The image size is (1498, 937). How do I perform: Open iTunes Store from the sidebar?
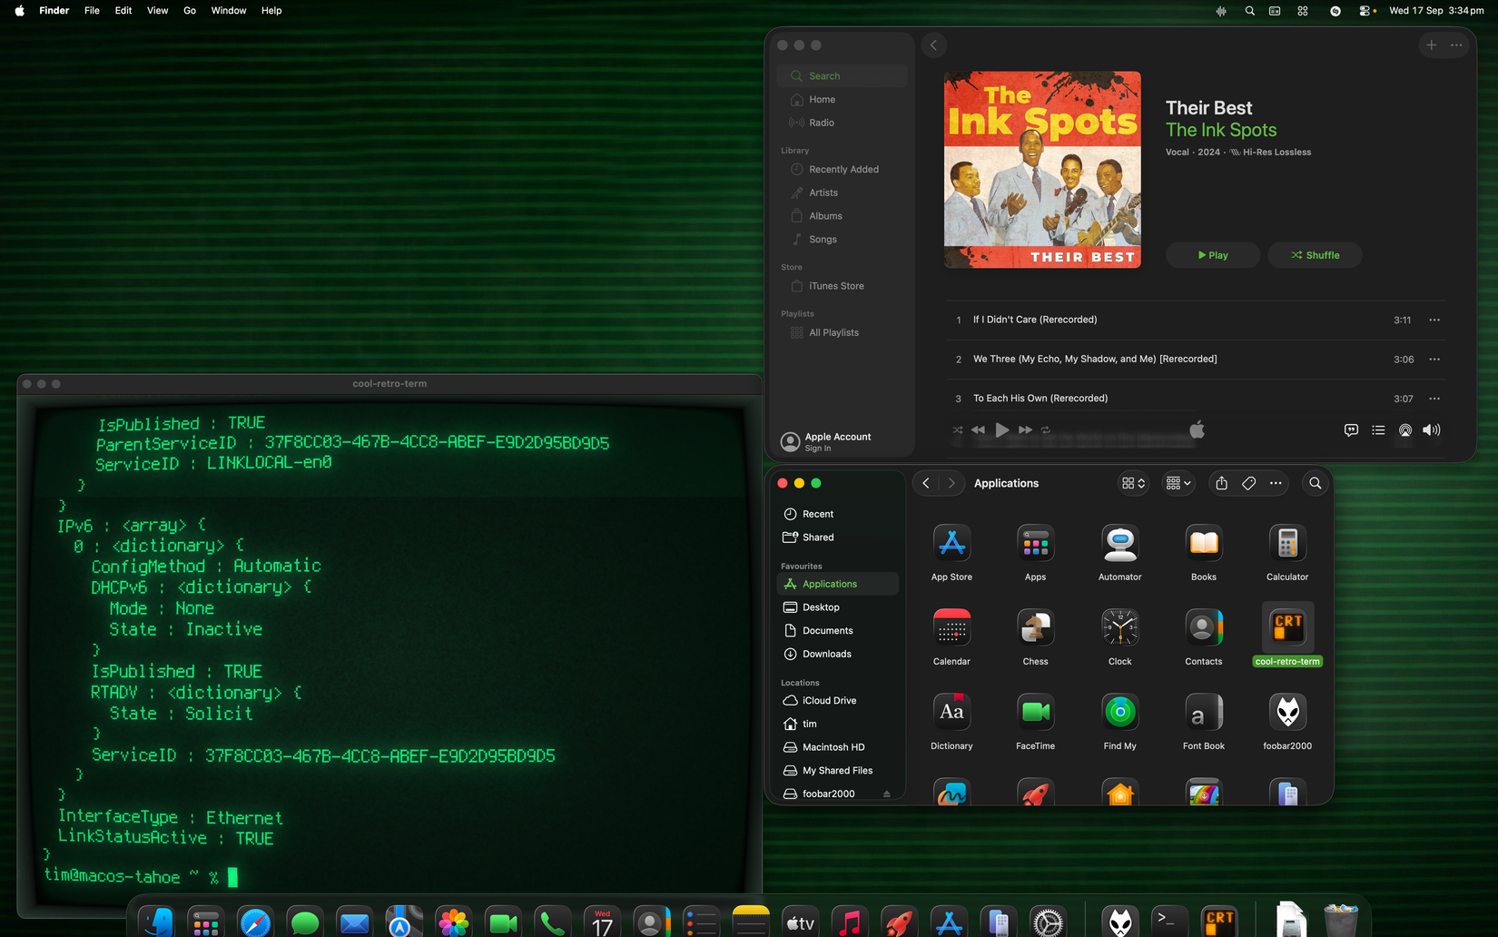(835, 285)
